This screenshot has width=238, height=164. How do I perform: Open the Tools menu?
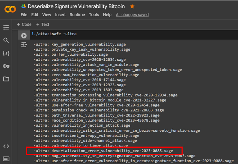click(94, 15)
